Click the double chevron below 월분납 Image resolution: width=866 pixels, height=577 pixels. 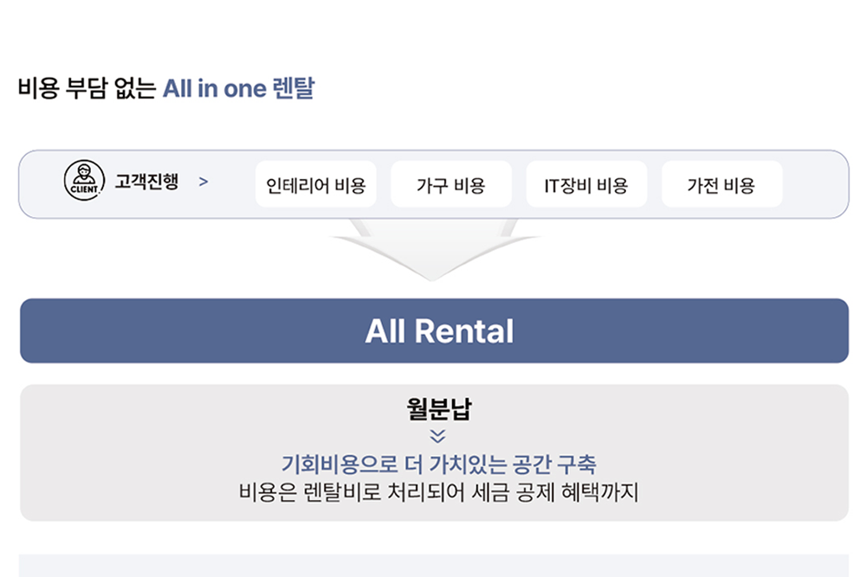pyautogui.click(x=437, y=436)
